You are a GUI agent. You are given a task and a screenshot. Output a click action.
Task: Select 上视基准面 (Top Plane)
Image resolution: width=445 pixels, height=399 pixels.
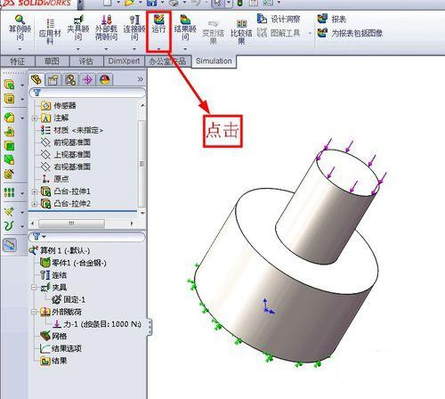click(65, 155)
